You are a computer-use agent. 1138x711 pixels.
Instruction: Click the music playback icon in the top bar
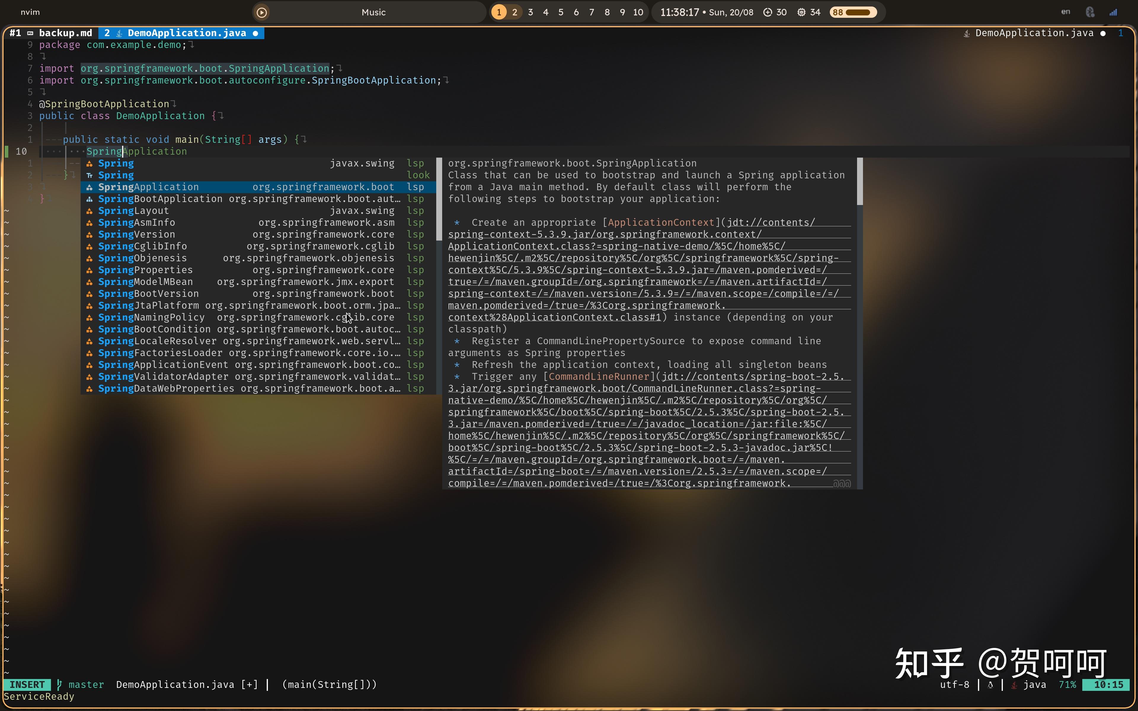[262, 12]
